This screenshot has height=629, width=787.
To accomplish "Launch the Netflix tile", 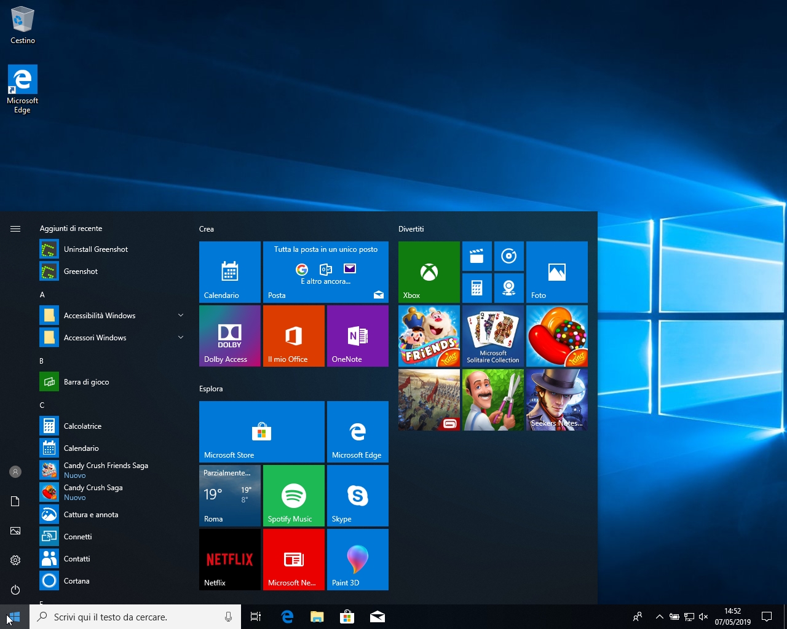I will point(230,560).
